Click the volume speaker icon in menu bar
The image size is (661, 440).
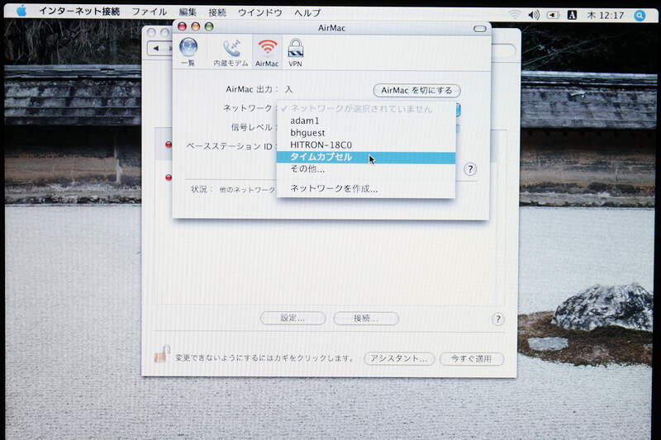coord(534,15)
